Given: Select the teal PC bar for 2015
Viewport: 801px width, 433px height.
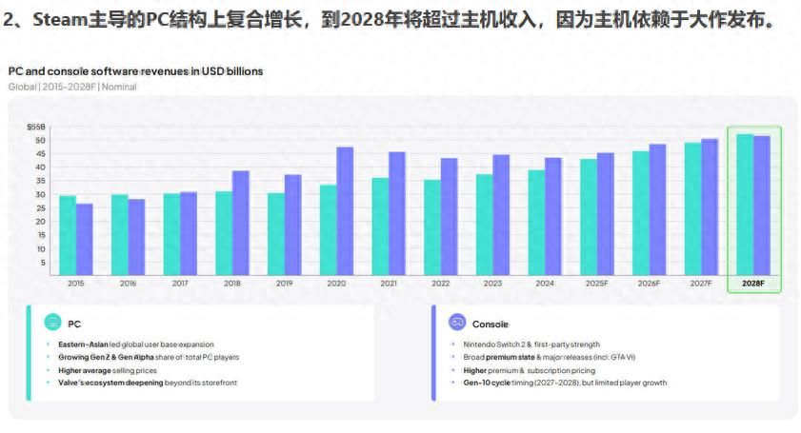Looking at the screenshot, I should (67, 234).
